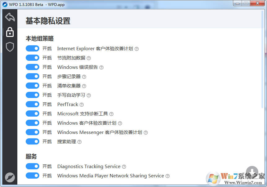
Task: Toggle the 搜索助理 switch
Action: 33,141
